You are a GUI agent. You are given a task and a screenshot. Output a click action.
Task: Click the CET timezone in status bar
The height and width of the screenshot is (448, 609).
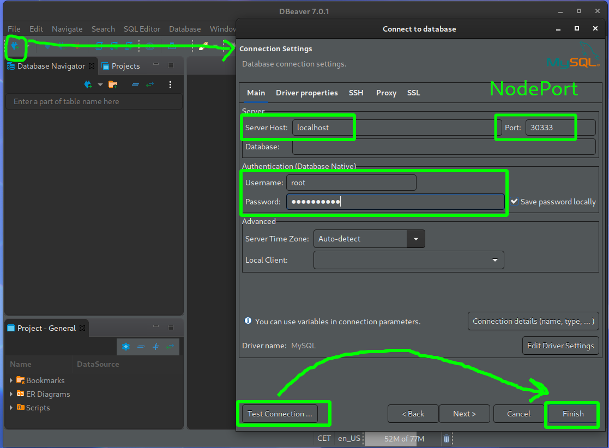324,439
